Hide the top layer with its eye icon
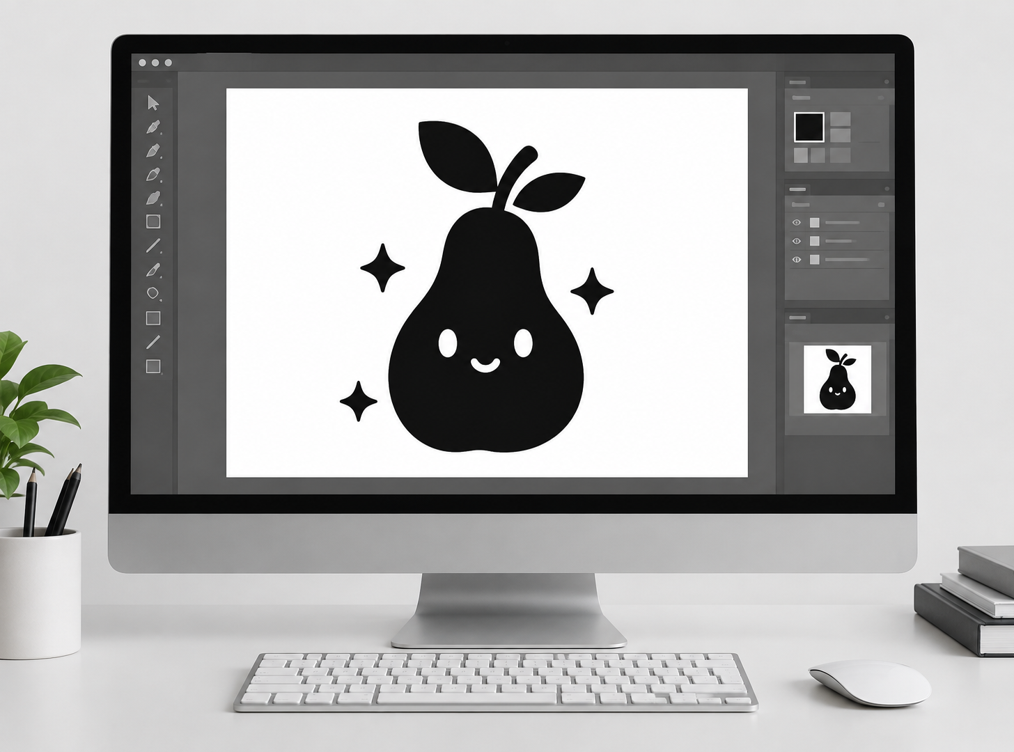Viewport: 1014px width, 752px height. click(x=797, y=223)
